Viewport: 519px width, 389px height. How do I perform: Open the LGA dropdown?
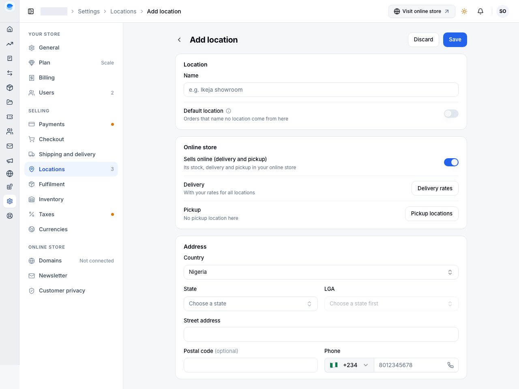click(x=391, y=304)
